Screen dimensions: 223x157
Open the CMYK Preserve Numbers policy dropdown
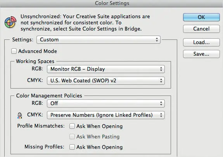[106, 115]
